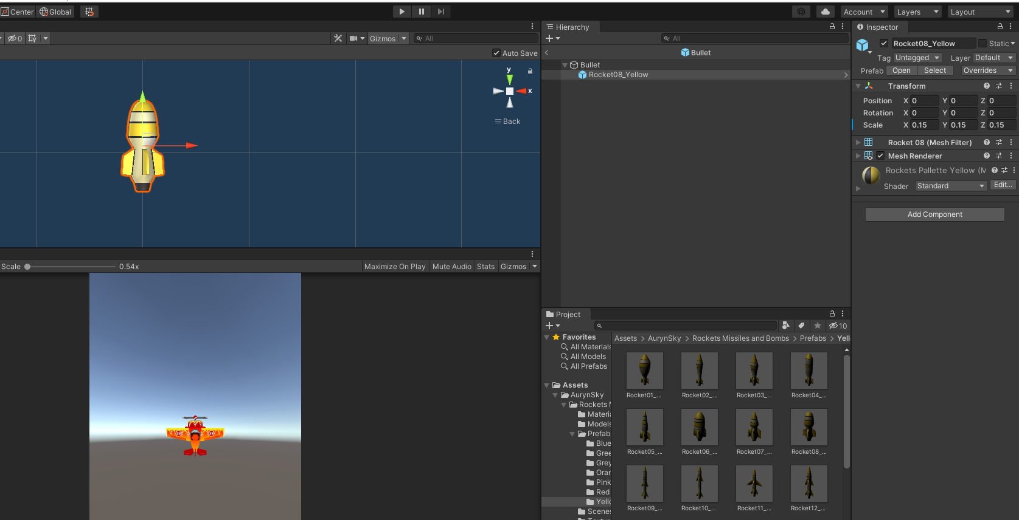Open the Account dropdown
Viewport: 1019px width, 520px height.
pyautogui.click(x=864, y=12)
